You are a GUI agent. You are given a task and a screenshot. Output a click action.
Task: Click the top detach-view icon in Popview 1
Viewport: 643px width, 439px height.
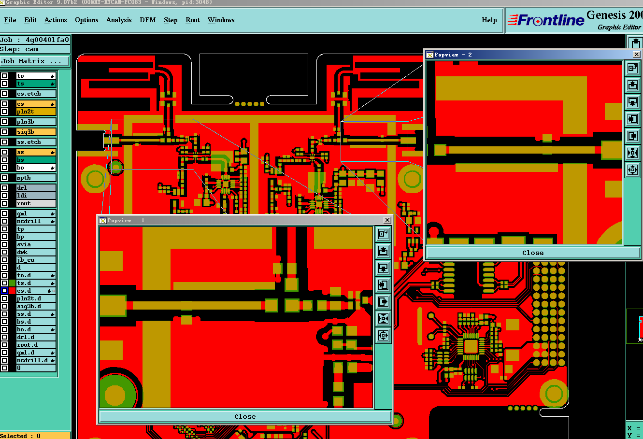pyautogui.click(x=384, y=234)
